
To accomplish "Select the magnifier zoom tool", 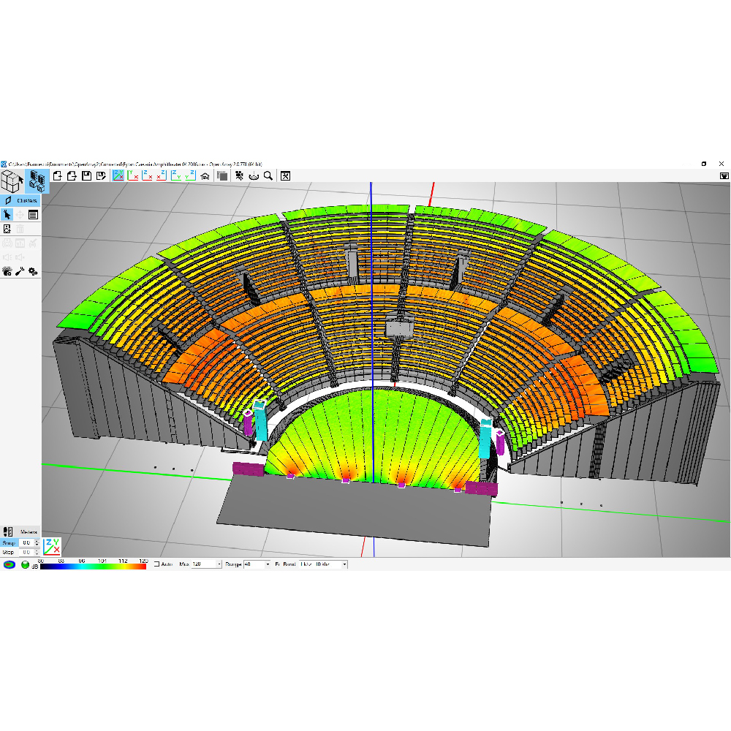I will coord(269,175).
